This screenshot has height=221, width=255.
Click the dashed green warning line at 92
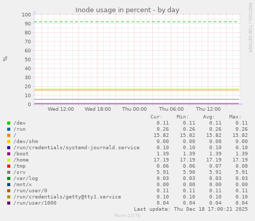tap(136, 22)
